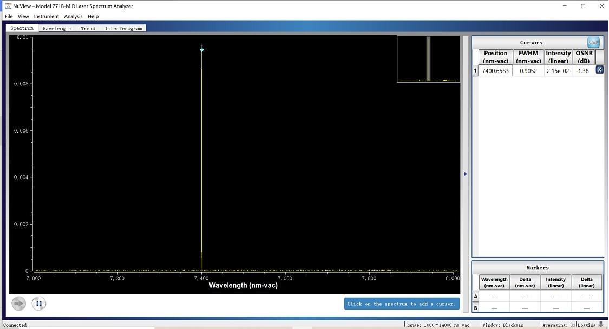Click the pause acquisition button
609x329 pixels.
pyautogui.click(x=38, y=304)
